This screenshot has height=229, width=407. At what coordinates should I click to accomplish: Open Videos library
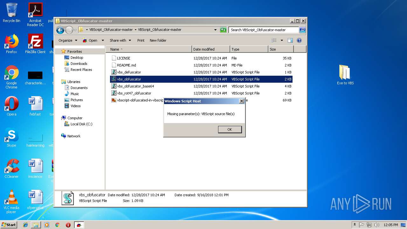pyautogui.click(x=75, y=106)
